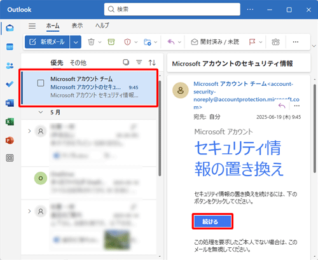Open the Move to dropdown arrow
Viewport: 318px width, 260px height.
[x=156, y=42]
